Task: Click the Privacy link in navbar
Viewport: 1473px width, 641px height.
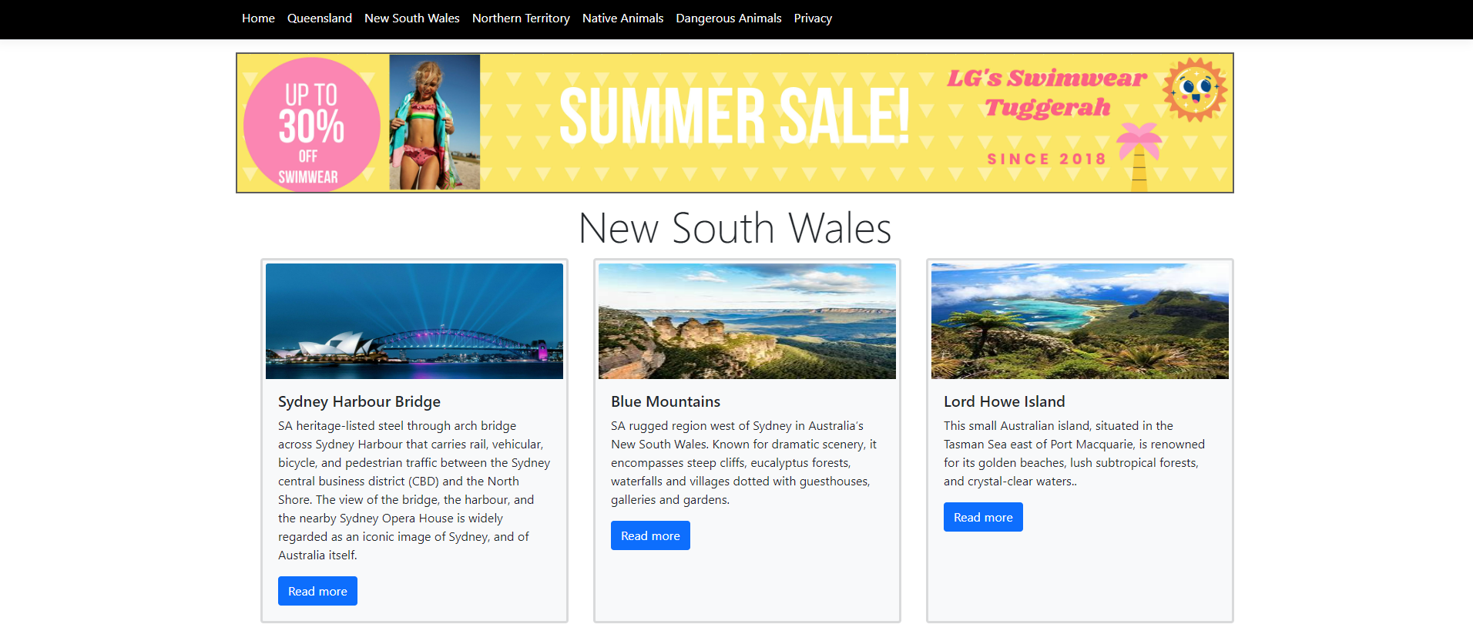Action: 813,18
